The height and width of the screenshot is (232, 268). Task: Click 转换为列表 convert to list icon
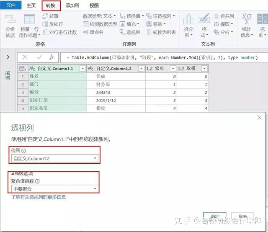tap(149, 32)
